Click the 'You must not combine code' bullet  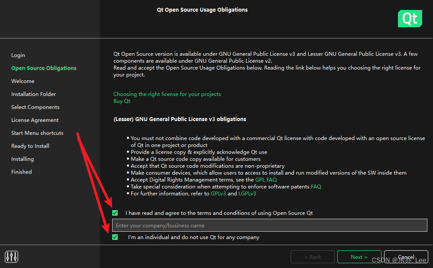tap(278, 141)
